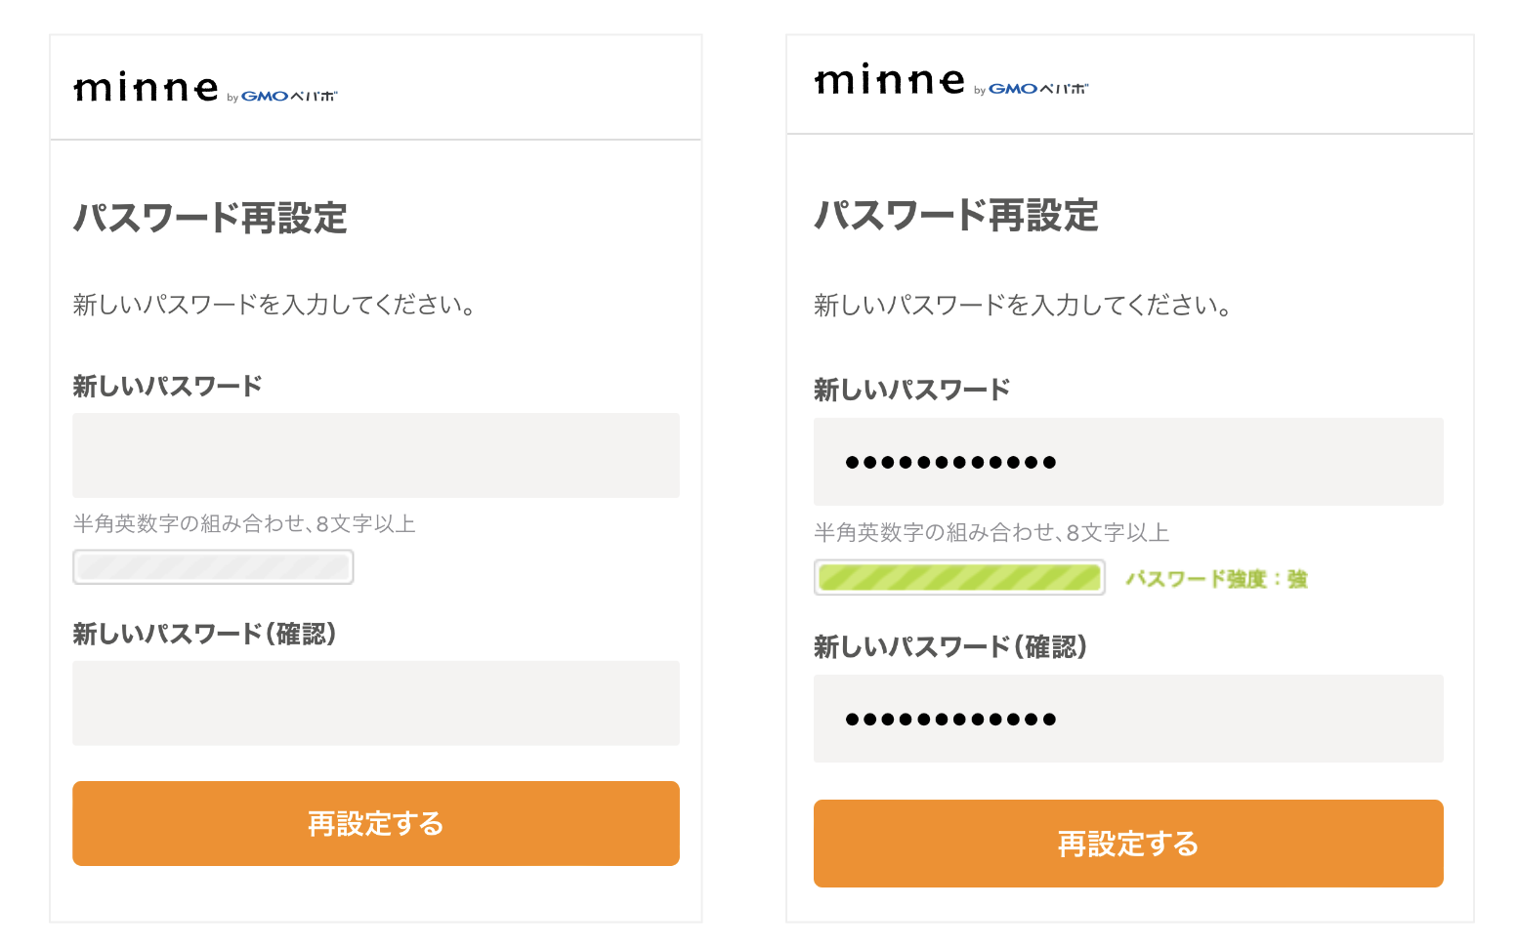The height and width of the screenshot is (949, 1518).
Task: Click the パスワード強度:強 strength label
Action: [1216, 579]
